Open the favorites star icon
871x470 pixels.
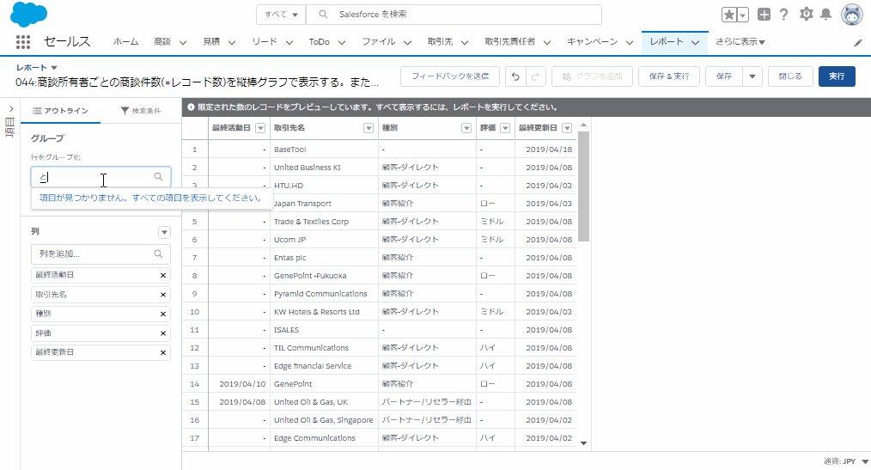coord(728,15)
